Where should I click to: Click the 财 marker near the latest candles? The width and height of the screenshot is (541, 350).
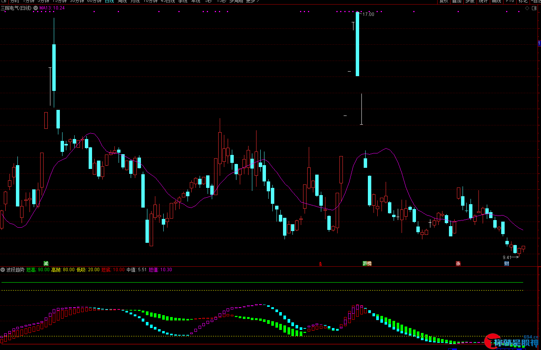tap(507, 263)
